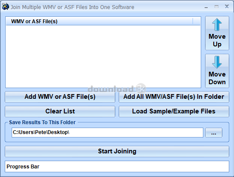Click the Move Up arrow icon

click(x=217, y=24)
